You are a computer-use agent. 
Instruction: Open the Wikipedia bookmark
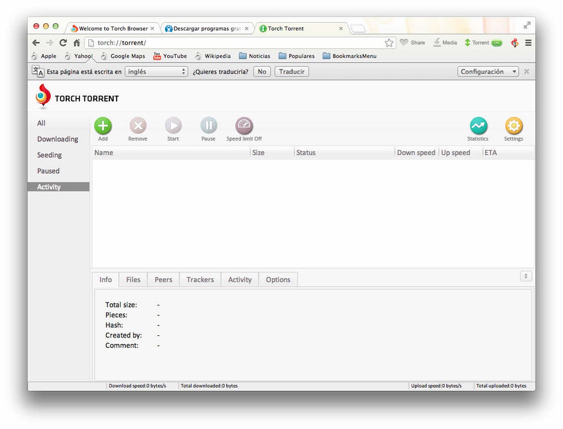click(x=213, y=56)
